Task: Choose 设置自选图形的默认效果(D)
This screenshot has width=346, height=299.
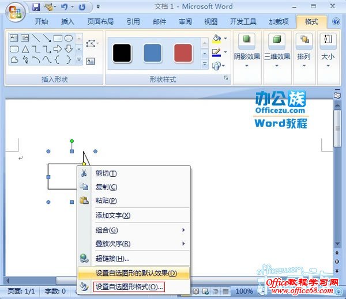Action: (x=134, y=274)
